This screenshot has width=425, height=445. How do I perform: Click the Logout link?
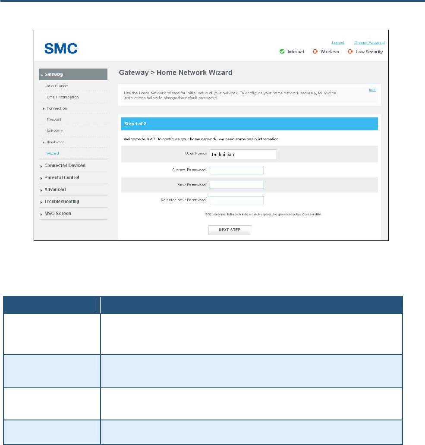(338, 43)
